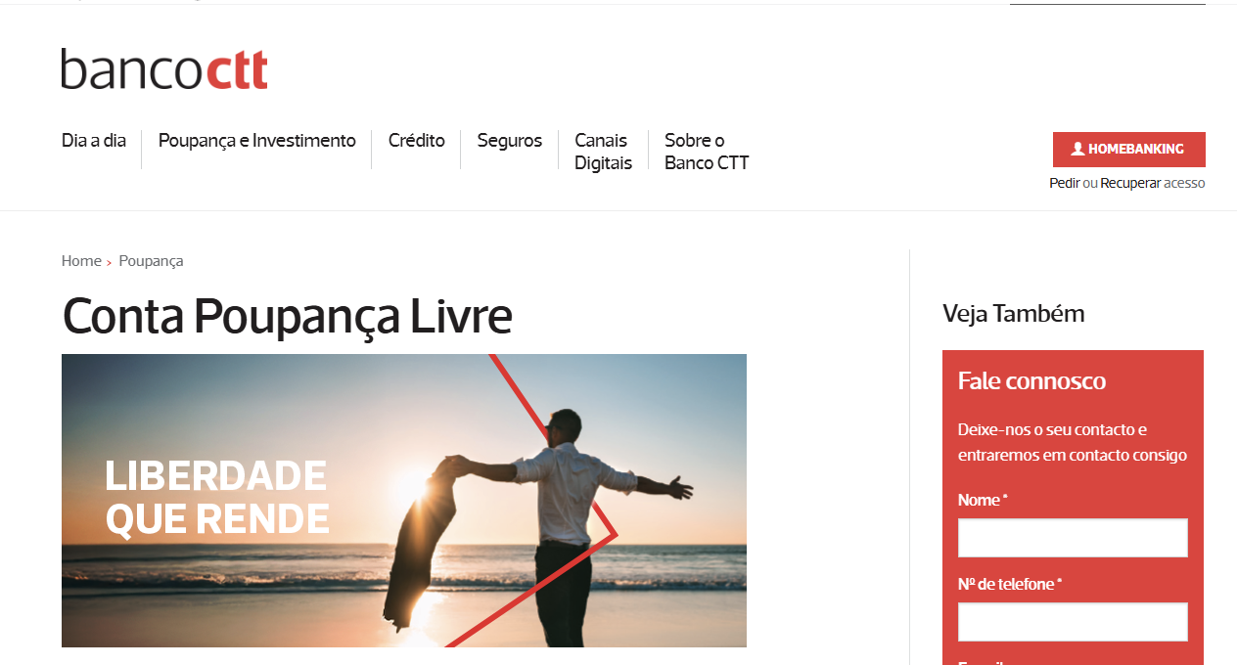Open the Seguros menu item
1237x665 pixels.
pyautogui.click(x=510, y=140)
